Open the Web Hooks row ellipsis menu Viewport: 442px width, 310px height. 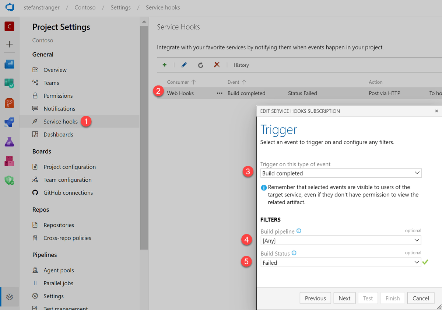click(x=220, y=93)
